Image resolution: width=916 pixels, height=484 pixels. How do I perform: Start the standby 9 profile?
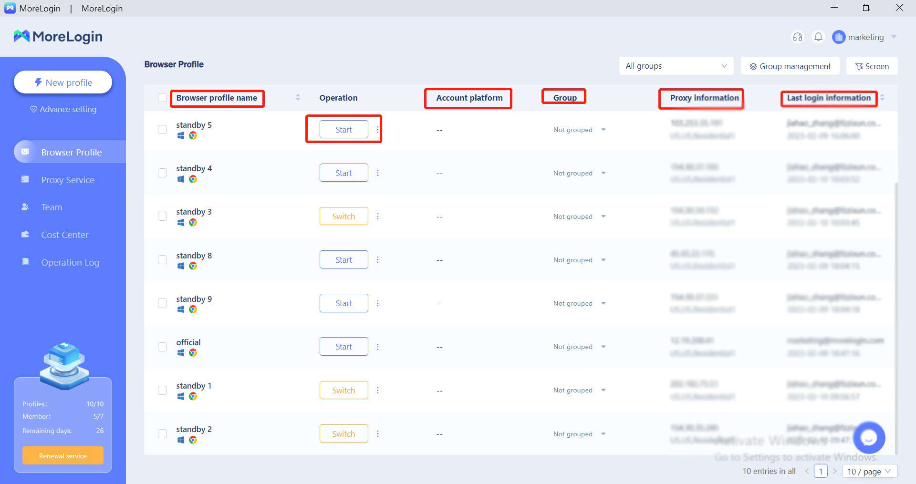[x=343, y=303]
